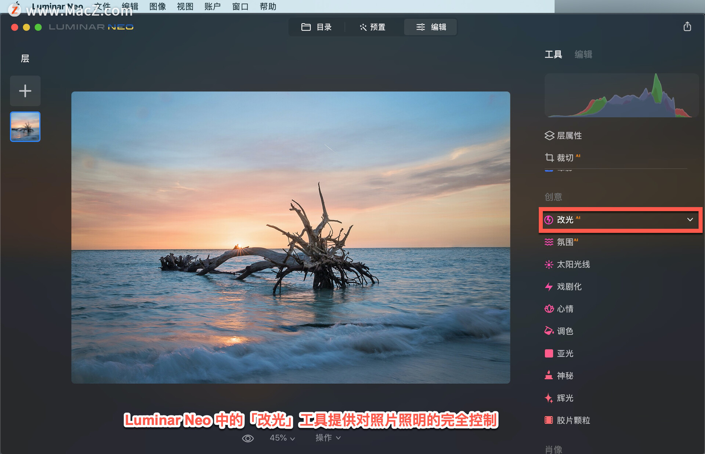This screenshot has height=454, width=705.
Task: Open the 氛围 tool label
Action: (x=565, y=242)
